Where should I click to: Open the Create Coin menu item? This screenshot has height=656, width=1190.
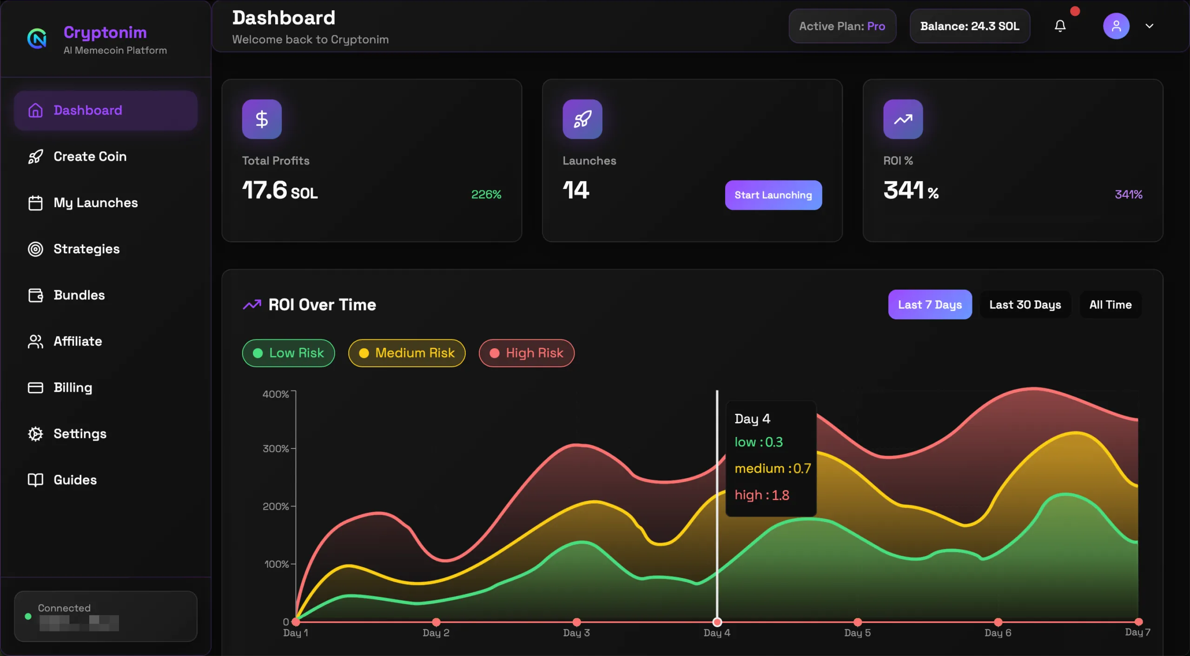106,157
